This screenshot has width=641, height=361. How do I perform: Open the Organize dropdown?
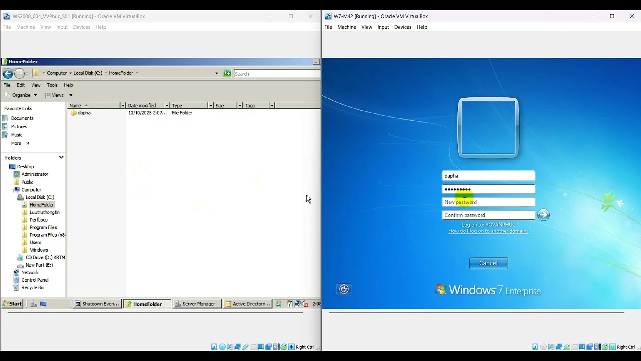(x=25, y=95)
